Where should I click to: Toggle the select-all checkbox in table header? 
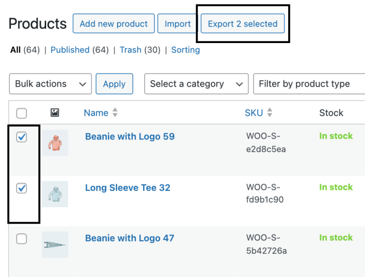(x=22, y=113)
